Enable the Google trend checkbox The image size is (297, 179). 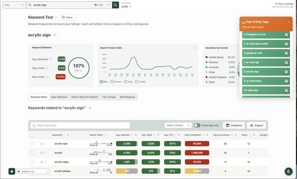[x=137, y=81]
